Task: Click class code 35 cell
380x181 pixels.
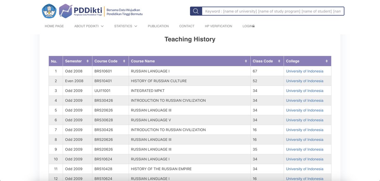Action: coord(267,149)
